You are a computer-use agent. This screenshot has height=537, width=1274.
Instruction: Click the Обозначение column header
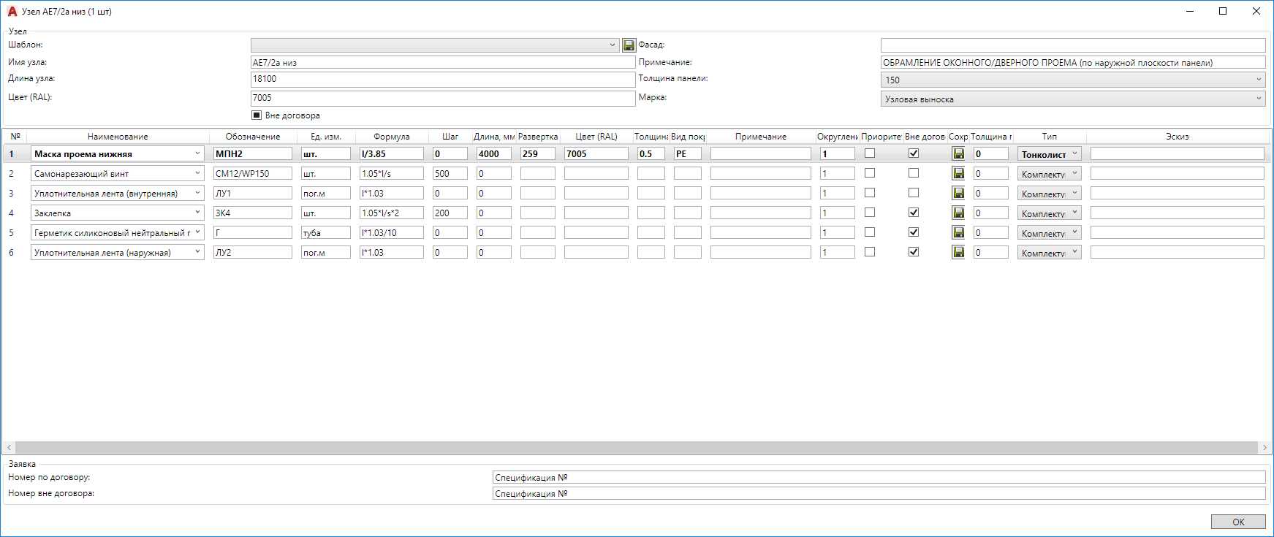tap(253, 137)
